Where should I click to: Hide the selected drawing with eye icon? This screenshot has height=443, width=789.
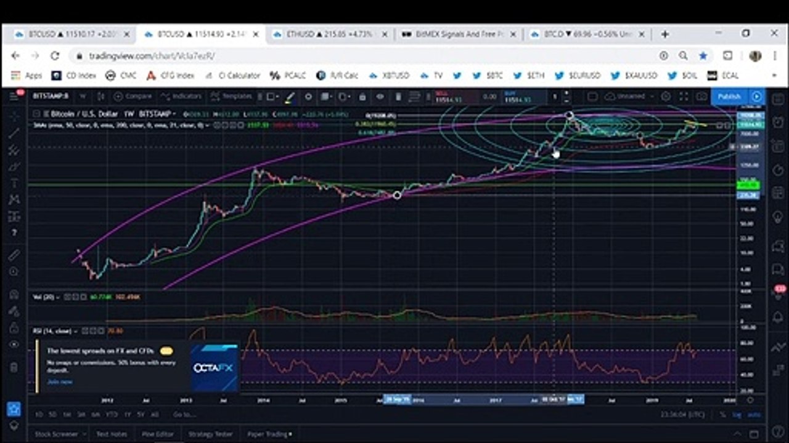click(380, 97)
